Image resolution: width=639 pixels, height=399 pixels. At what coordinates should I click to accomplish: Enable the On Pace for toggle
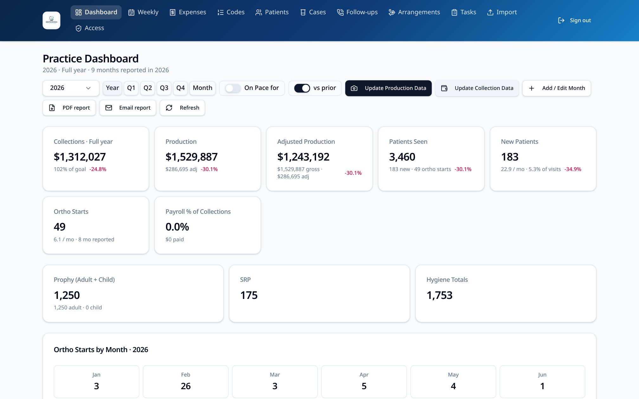[233, 88]
